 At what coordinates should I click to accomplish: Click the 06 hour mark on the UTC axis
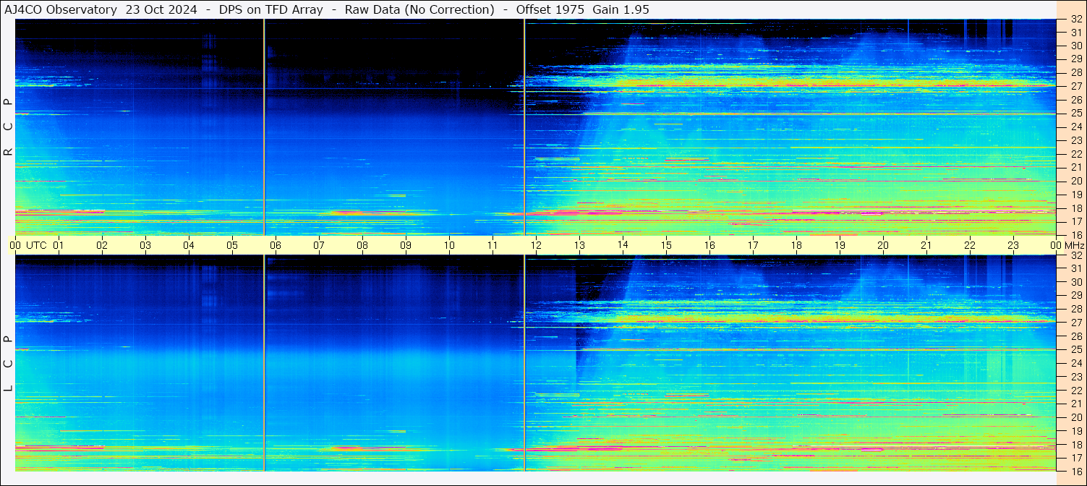pos(275,245)
